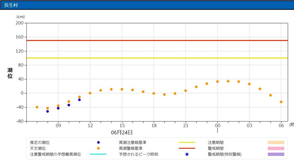
Task: Click the orange astronomical tide point at 12 o'clock
Action: point(90,93)
